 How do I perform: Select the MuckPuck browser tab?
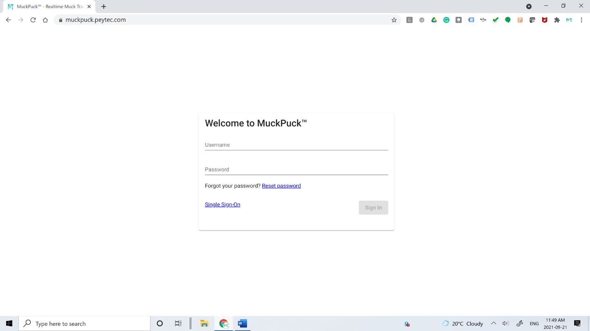(x=49, y=7)
